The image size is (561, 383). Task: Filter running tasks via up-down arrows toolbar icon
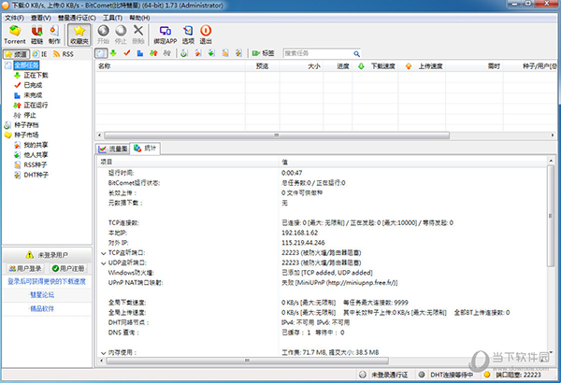pyautogui.click(x=153, y=53)
